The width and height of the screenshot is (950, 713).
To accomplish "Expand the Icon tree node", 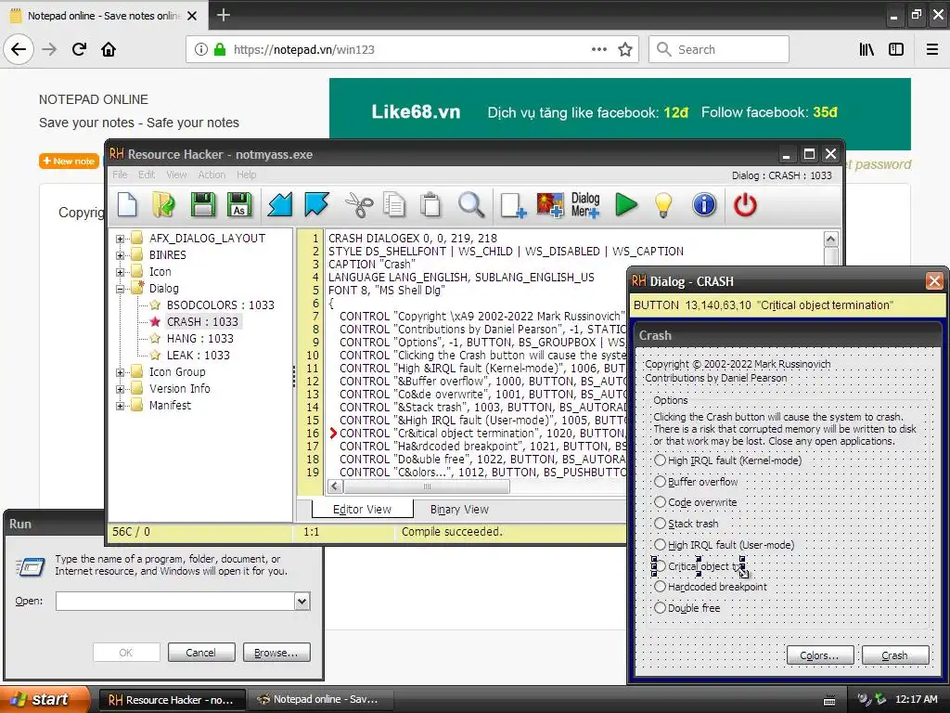I will pyautogui.click(x=120, y=272).
